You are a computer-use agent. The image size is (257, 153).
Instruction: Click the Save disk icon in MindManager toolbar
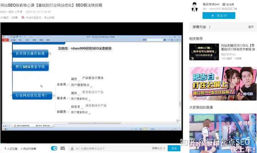coord(14,37)
